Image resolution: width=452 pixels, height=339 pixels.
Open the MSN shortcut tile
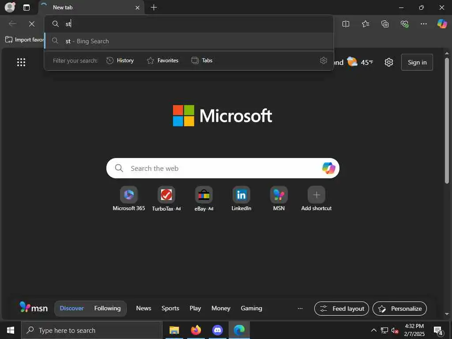(279, 199)
